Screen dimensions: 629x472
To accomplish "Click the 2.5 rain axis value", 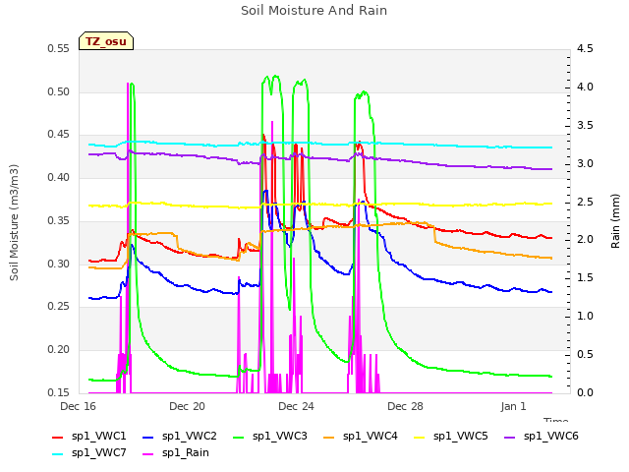I will point(585,202).
